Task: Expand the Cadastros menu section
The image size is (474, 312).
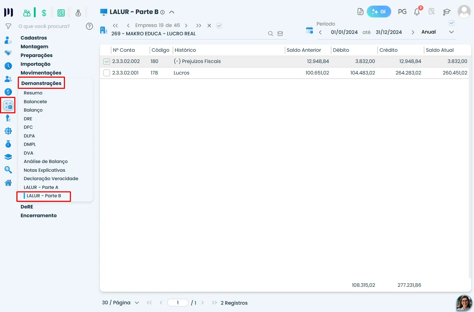Action: 34,38
